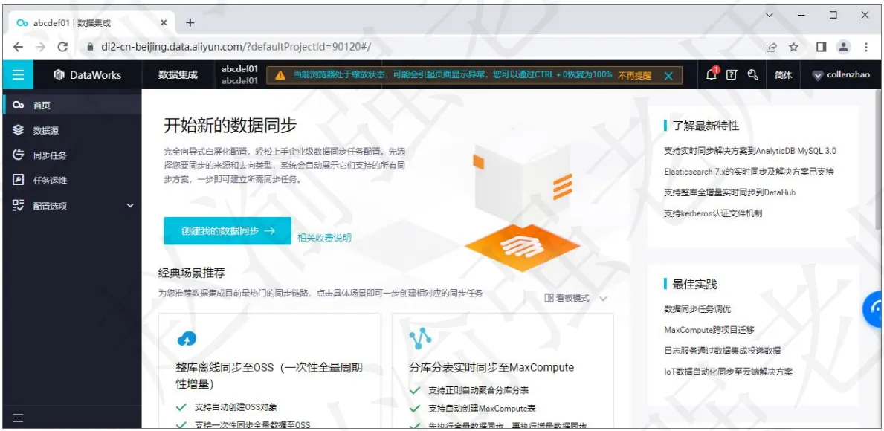Image resolution: width=884 pixels, height=431 pixels.
Task: Open 数据源 in the sidebar
Action: click(x=72, y=131)
